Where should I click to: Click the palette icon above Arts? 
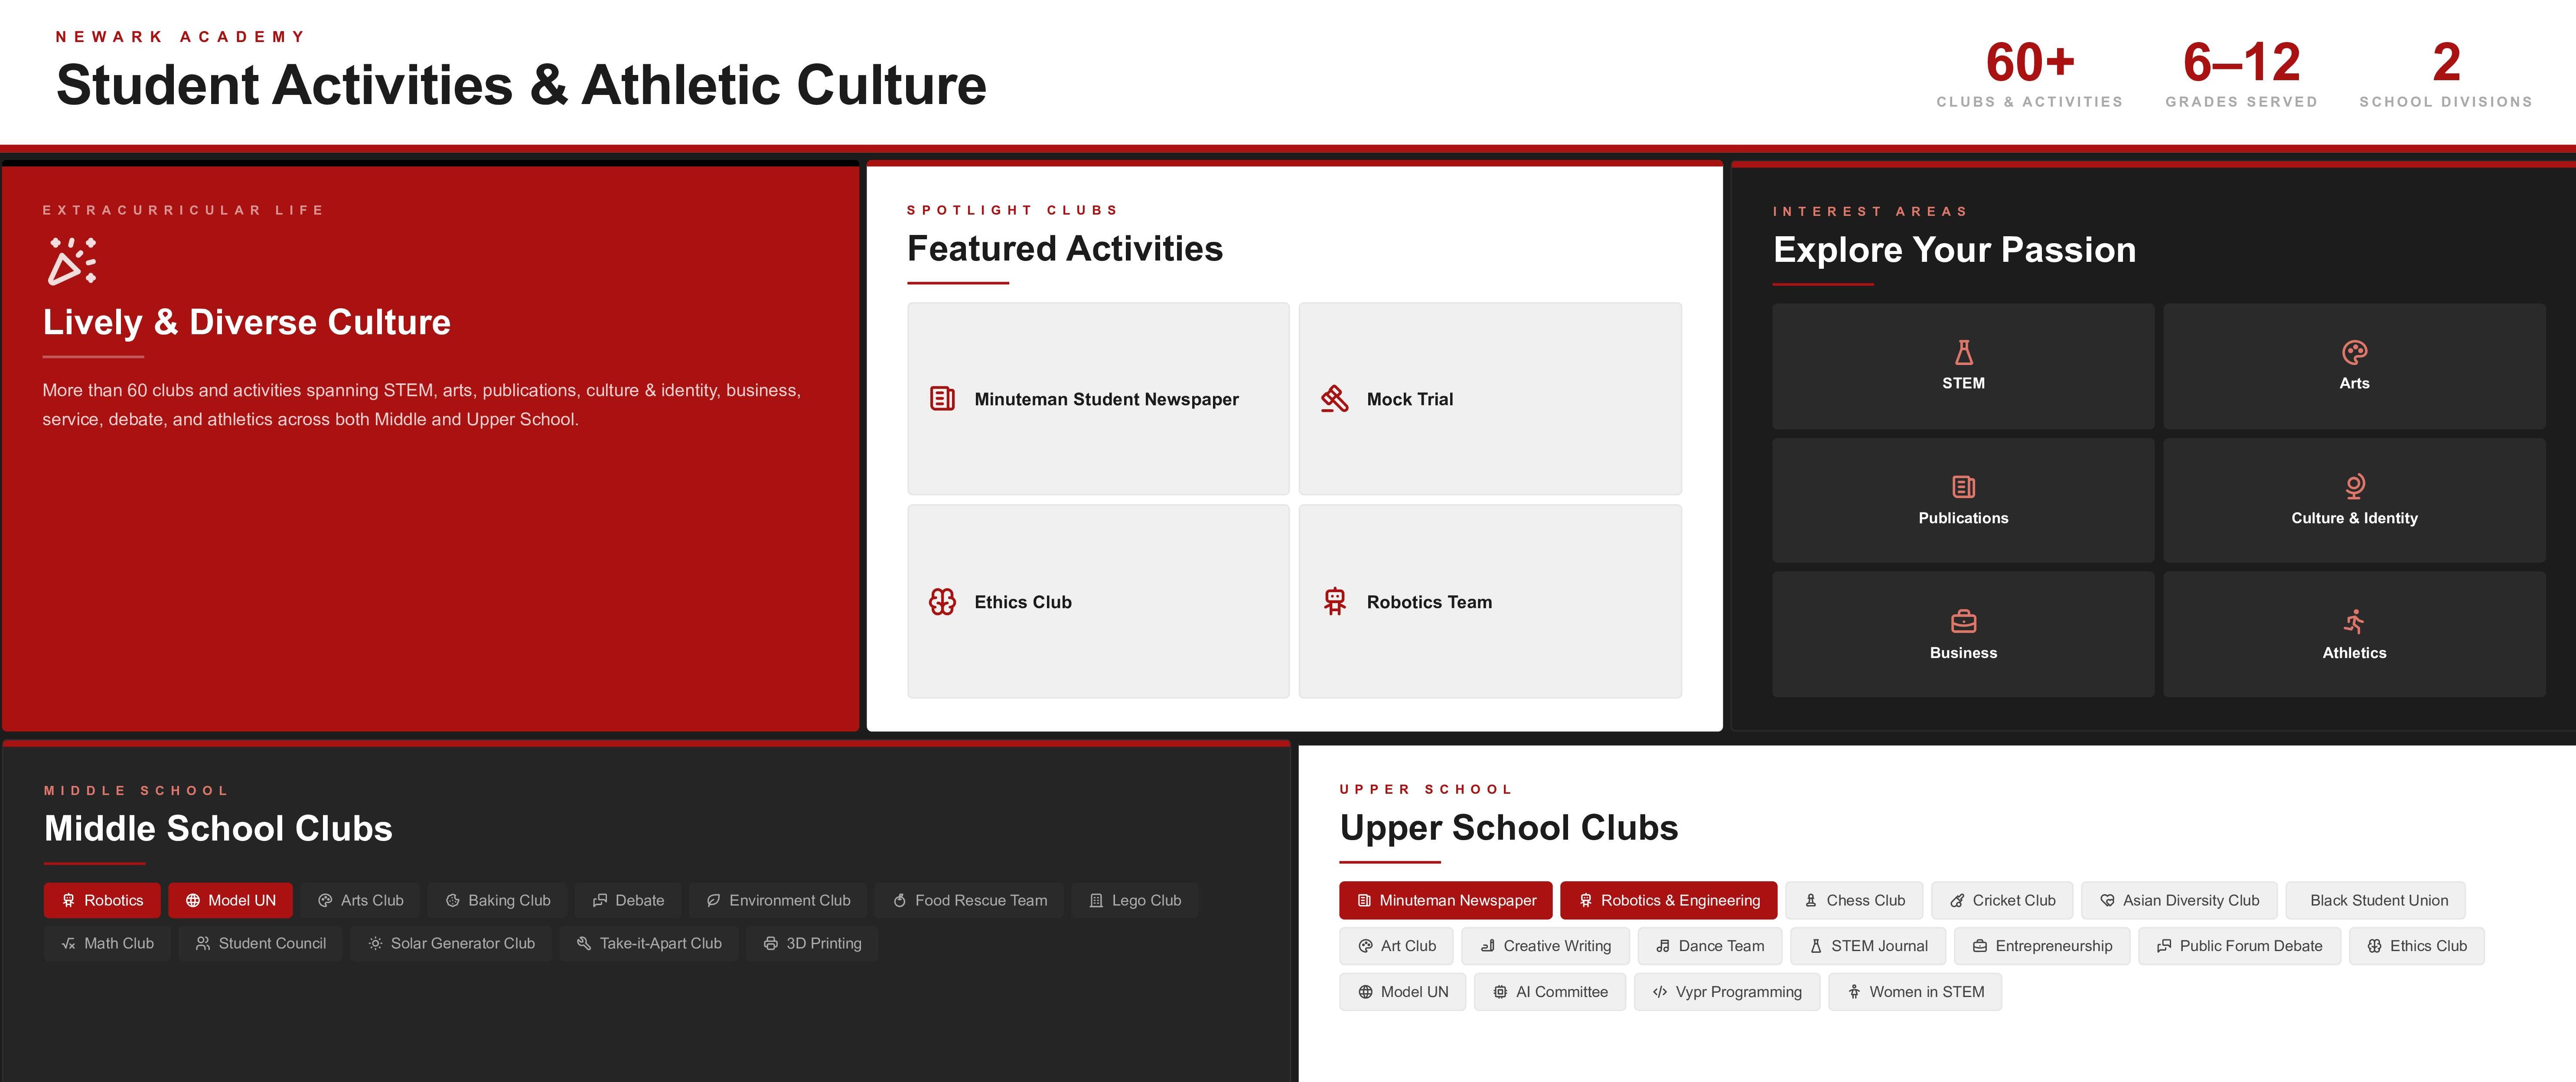(2354, 353)
